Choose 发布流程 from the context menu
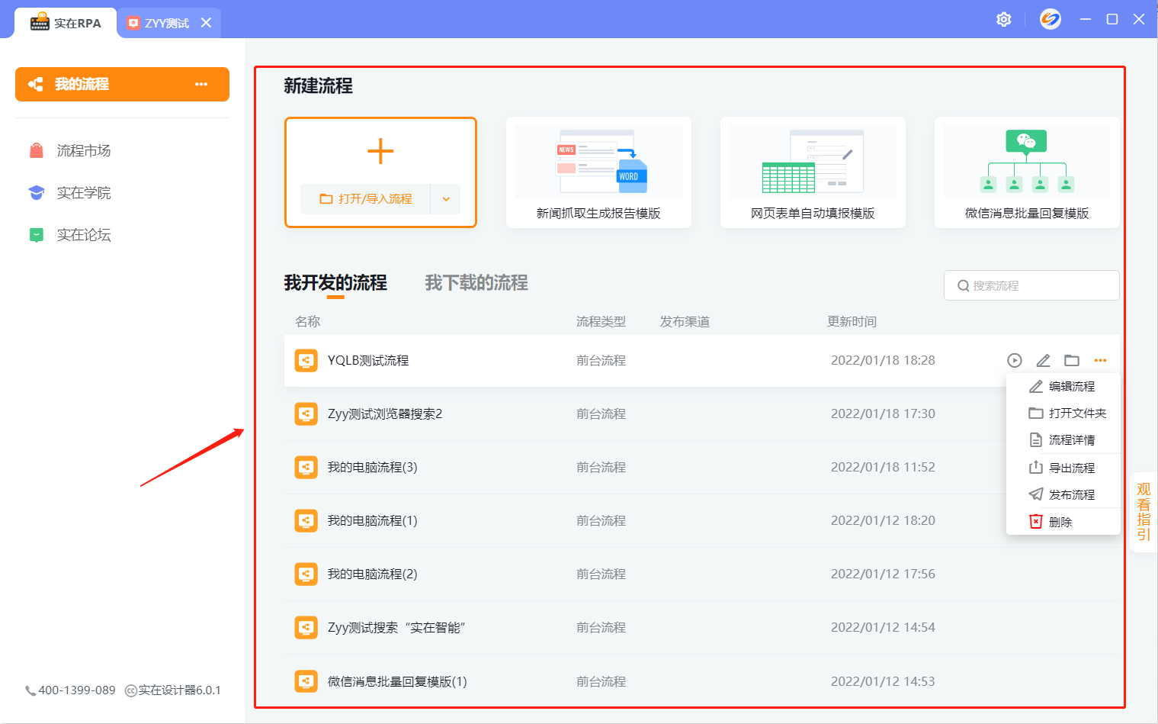 pyautogui.click(x=1063, y=494)
